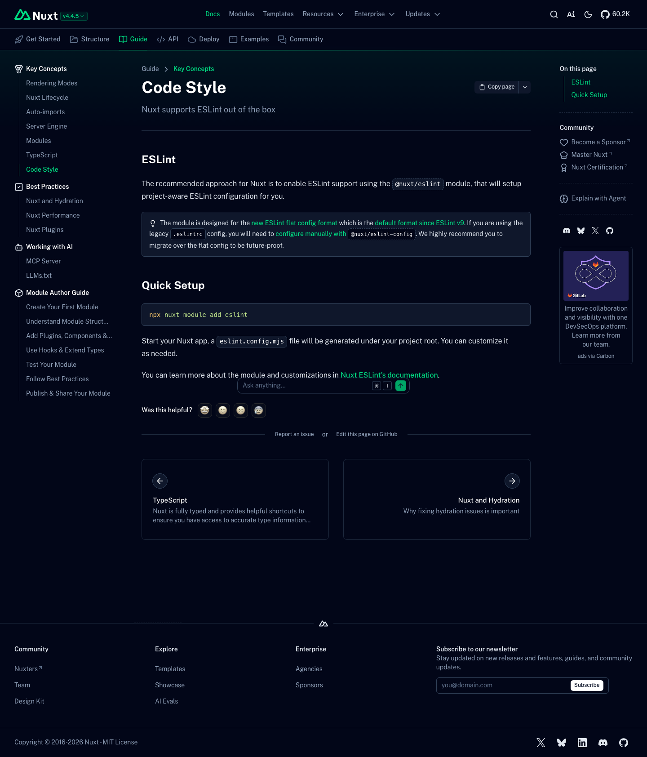The image size is (647, 757).
Task: Open the X icon in right sidebar
Action: 595,231
